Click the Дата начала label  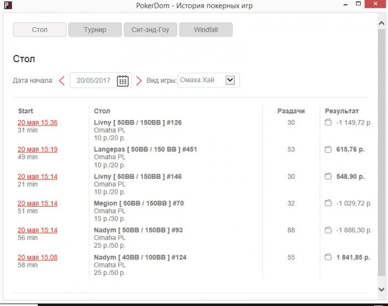[33, 81]
